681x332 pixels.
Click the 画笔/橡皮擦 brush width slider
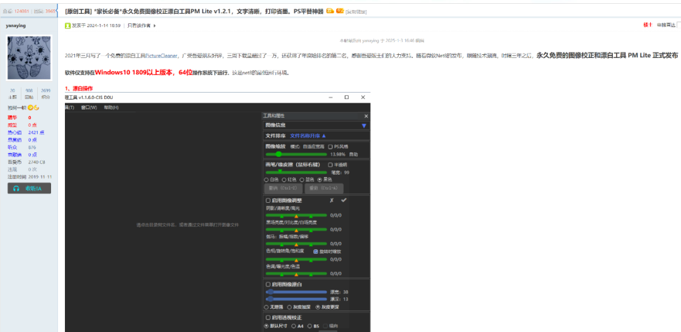tap(296, 172)
